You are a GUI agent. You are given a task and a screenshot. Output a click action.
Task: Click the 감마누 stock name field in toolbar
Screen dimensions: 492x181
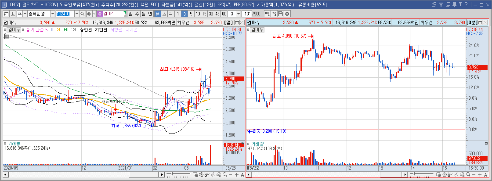112,14
